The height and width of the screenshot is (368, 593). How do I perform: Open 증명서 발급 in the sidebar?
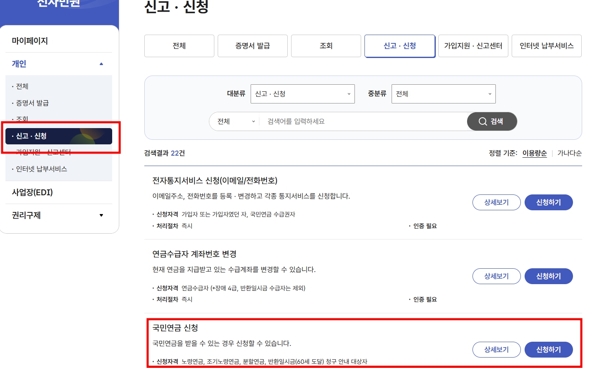coord(32,103)
